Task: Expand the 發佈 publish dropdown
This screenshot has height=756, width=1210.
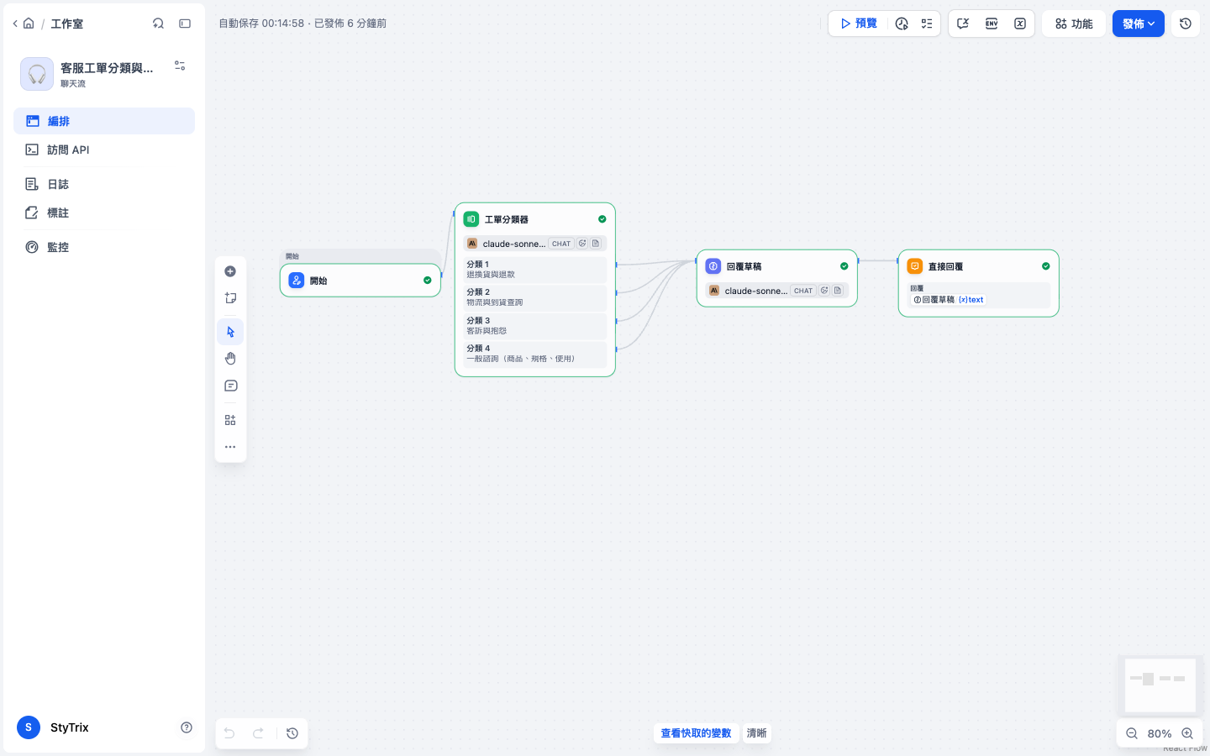Action: click(1139, 24)
